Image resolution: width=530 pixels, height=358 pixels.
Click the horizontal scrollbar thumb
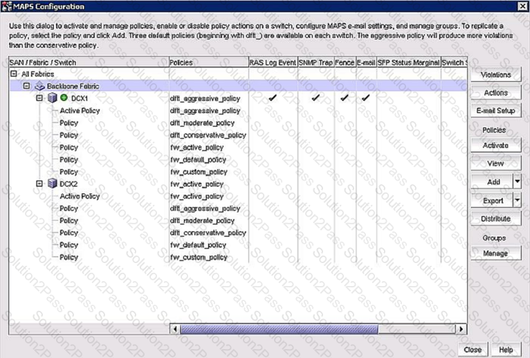279,328
